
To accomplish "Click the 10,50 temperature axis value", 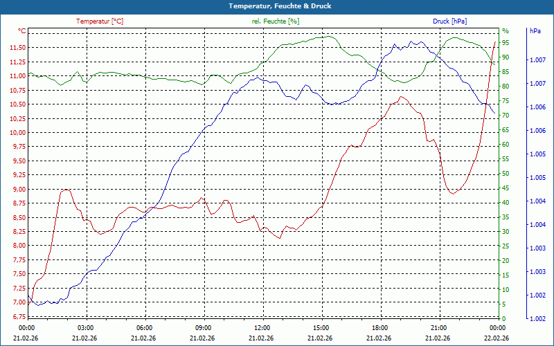I will [x=18, y=104].
